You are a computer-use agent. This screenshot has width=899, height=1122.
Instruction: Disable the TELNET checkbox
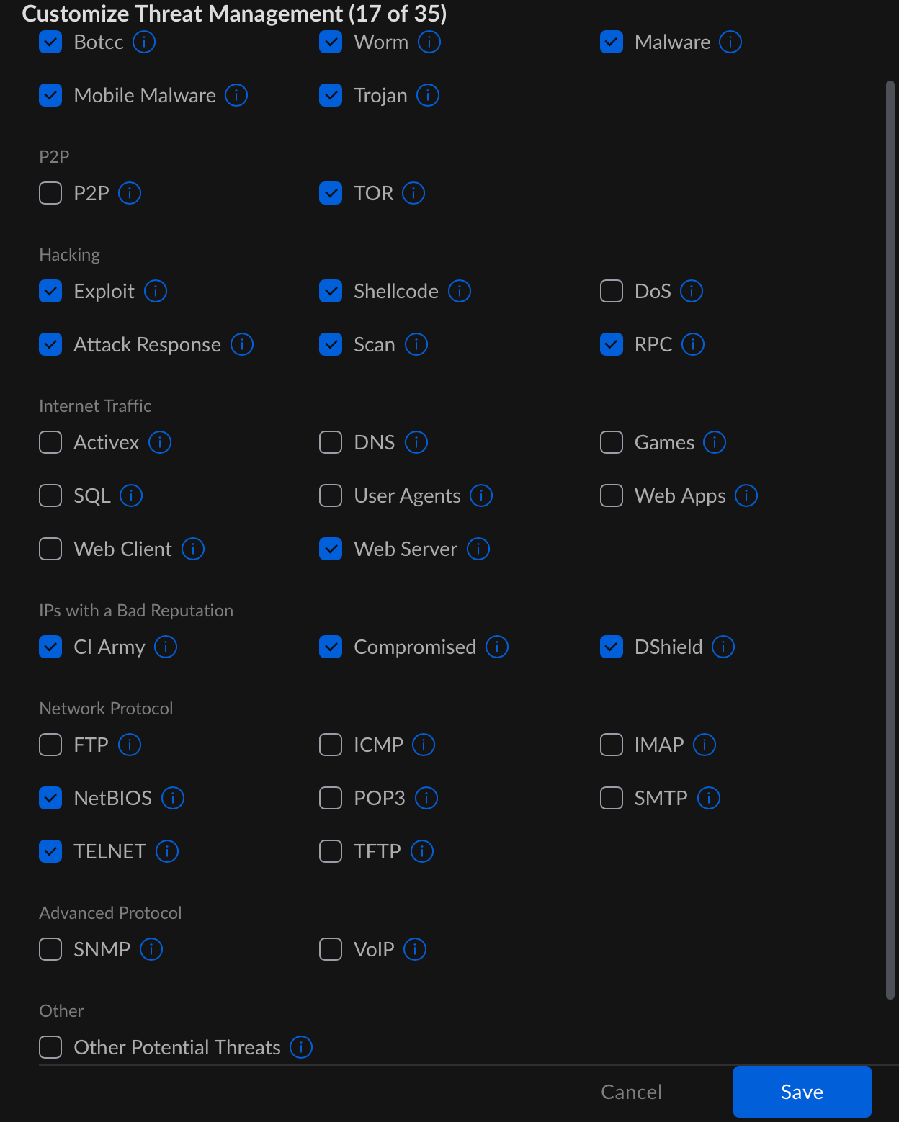(x=50, y=852)
